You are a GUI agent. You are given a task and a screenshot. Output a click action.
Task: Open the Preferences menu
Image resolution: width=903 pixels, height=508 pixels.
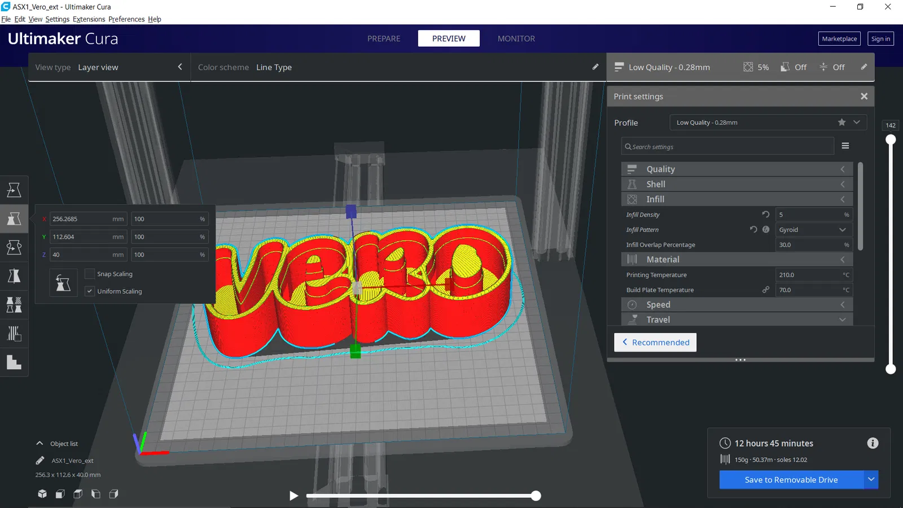pyautogui.click(x=126, y=19)
